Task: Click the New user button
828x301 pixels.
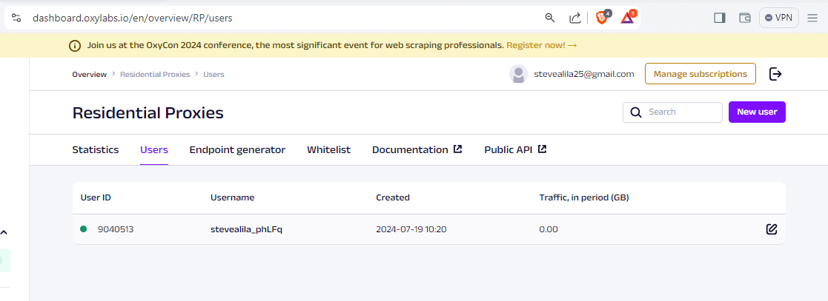Action: [x=757, y=112]
